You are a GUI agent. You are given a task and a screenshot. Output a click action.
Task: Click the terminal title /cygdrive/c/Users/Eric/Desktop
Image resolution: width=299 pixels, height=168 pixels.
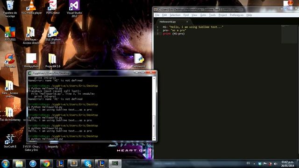pyautogui.click(x=51, y=73)
